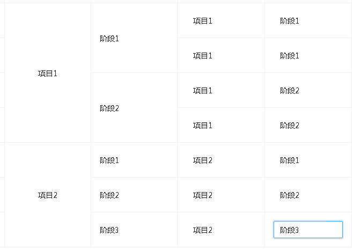
Task: Click 项目1 in third column, first row
Action: tap(203, 21)
